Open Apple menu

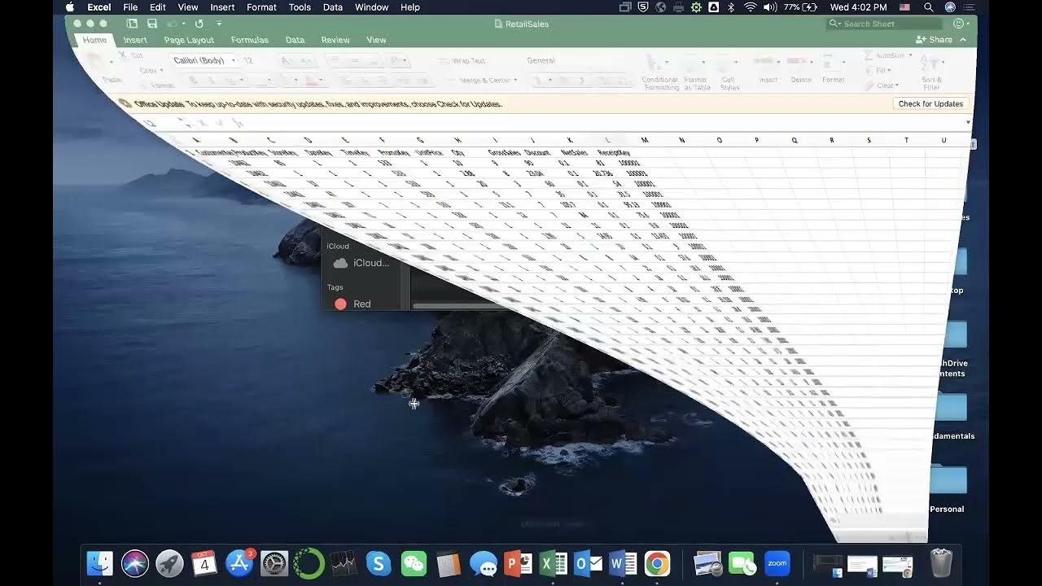pyautogui.click(x=70, y=7)
